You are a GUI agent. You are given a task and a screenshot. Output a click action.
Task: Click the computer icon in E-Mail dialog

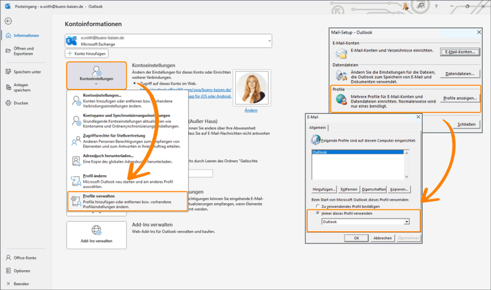(x=315, y=139)
